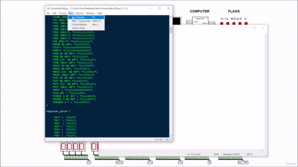The image size is (298, 167).
Task: Minimize the IDLE Assembler window
Action: click(151, 8)
